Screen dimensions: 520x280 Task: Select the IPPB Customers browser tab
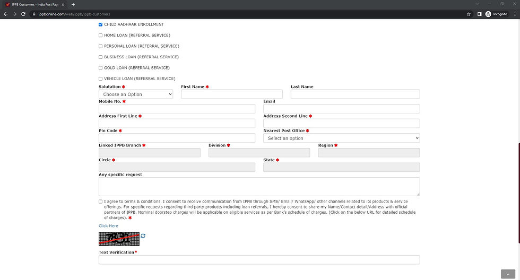[x=34, y=5]
